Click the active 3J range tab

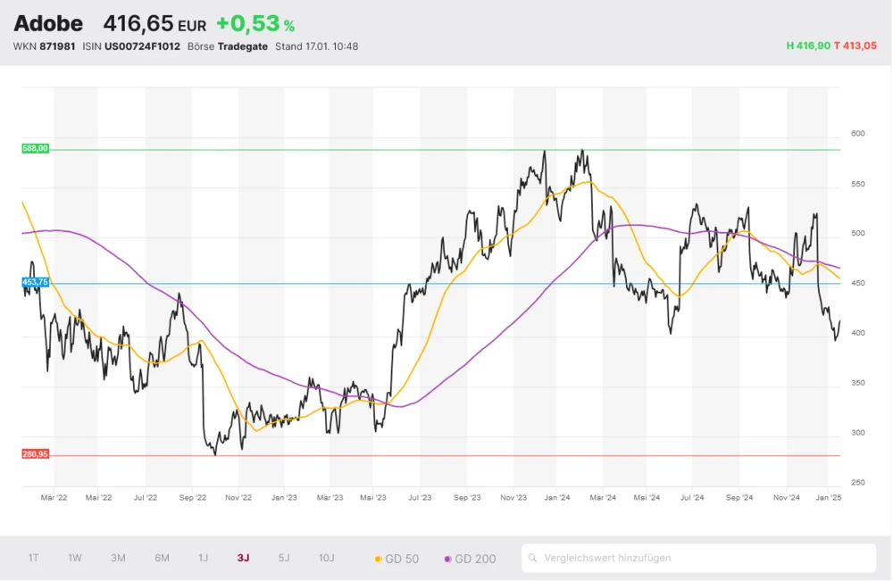click(243, 558)
